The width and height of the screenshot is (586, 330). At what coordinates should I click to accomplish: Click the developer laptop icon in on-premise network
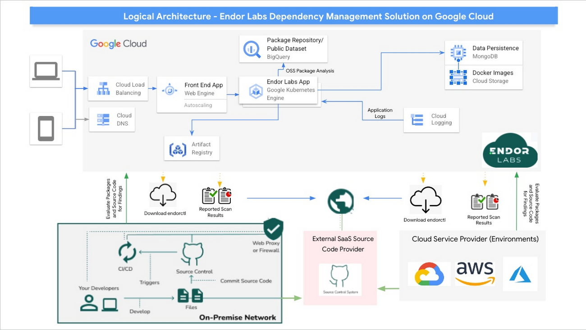[110, 305]
